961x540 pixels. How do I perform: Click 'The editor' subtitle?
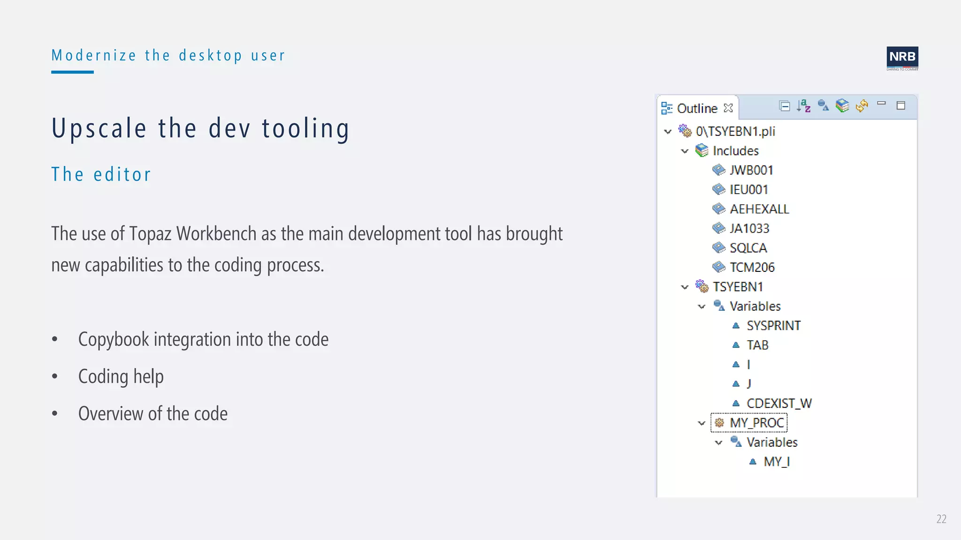tap(101, 174)
